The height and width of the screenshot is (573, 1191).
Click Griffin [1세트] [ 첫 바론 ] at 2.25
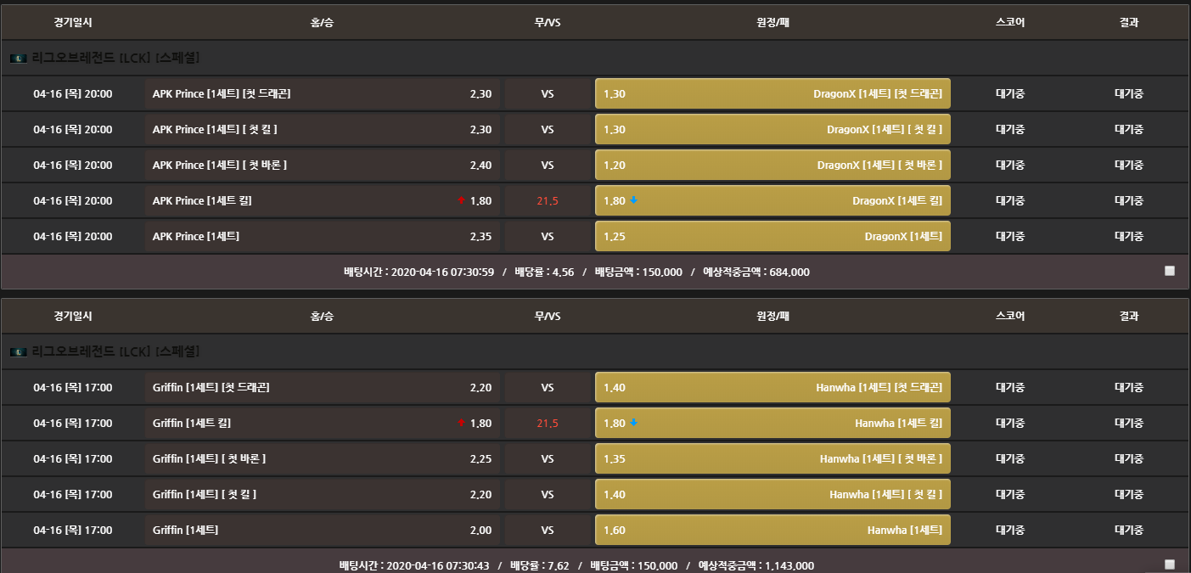(322, 458)
